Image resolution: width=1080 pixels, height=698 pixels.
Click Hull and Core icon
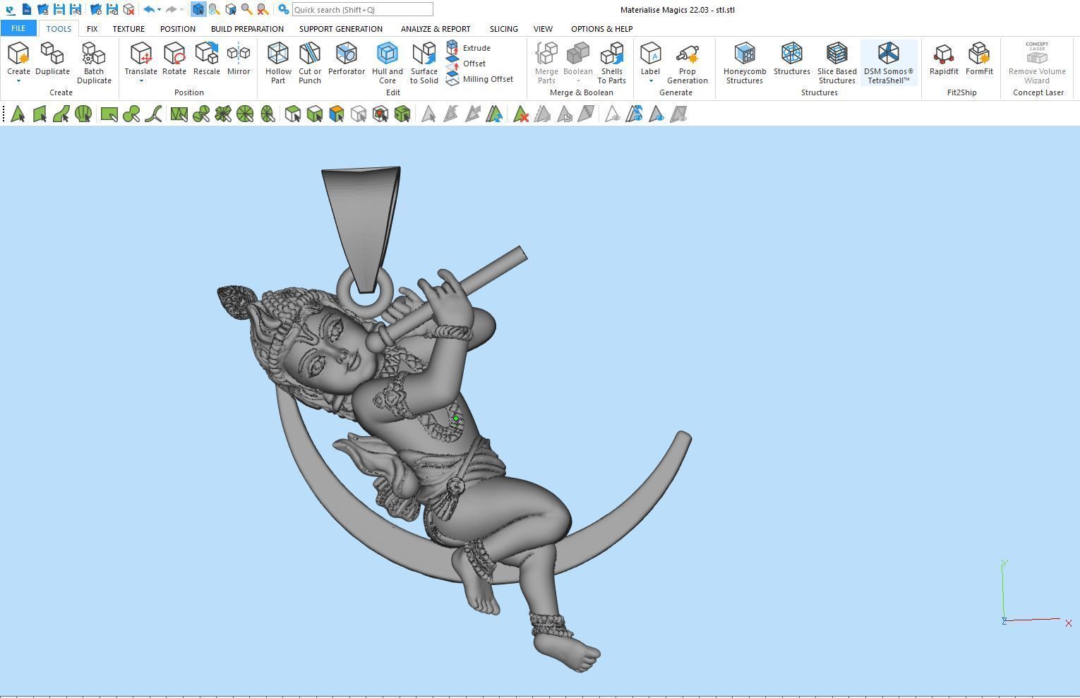388,63
